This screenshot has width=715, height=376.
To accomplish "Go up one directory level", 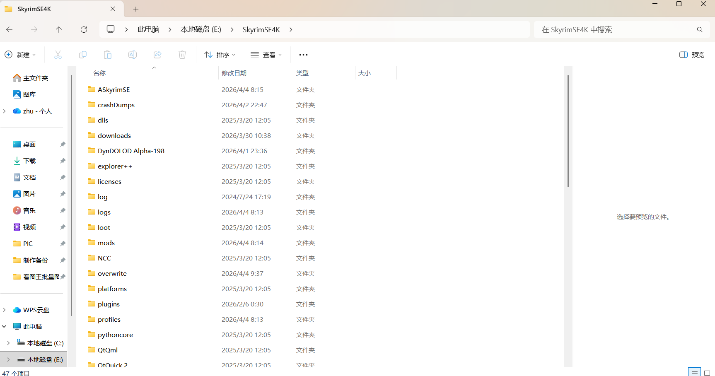I will pos(59,29).
